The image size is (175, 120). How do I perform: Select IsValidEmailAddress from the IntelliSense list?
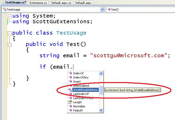pyautogui.click(x=85, y=90)
